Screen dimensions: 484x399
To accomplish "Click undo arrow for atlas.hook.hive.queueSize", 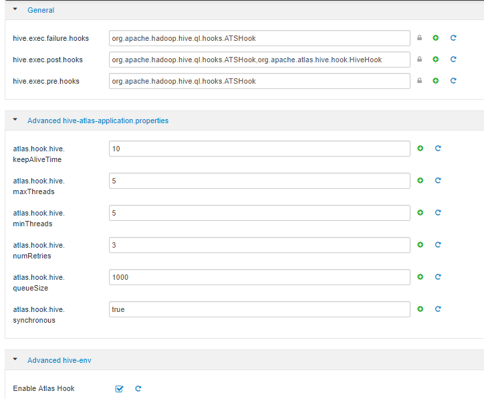I will tap(438, 277).
